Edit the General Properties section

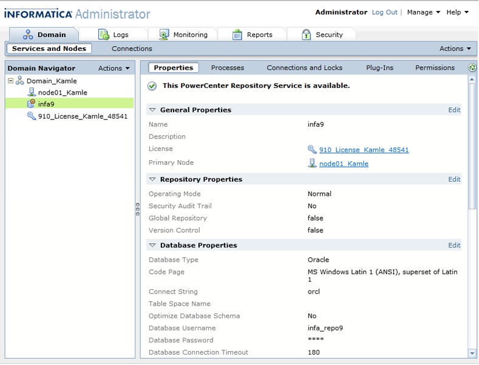[454, 110]
